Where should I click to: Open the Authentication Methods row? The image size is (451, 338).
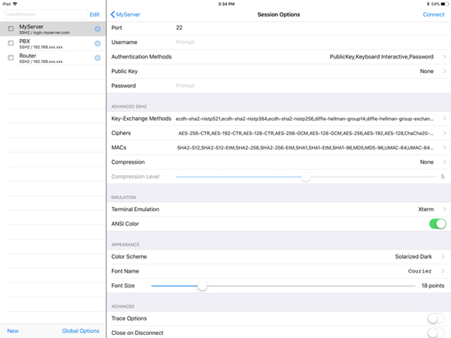(x=279, y=56)
